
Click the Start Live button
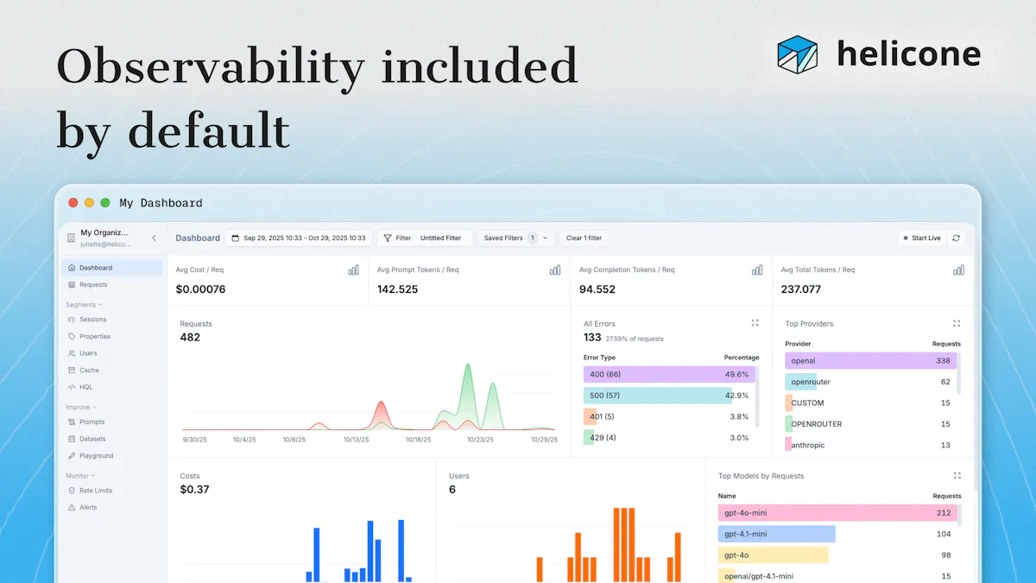pyautogui.click(x=921, y=238)
